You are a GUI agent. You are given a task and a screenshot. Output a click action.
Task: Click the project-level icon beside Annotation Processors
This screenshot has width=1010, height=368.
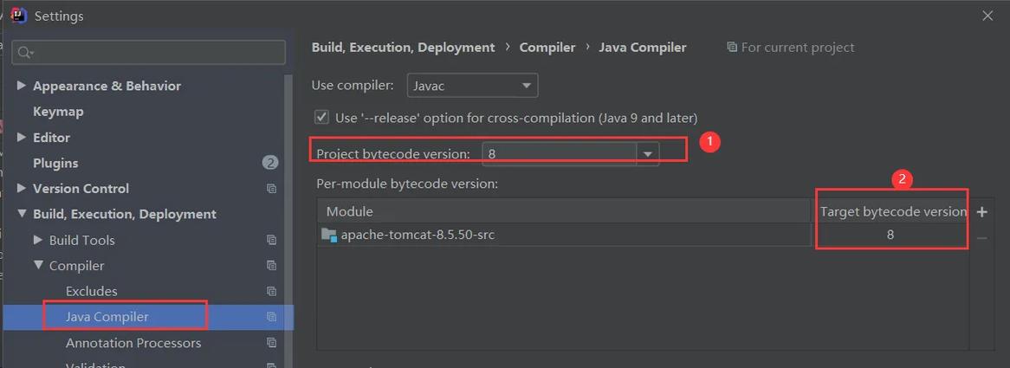point(271,343)
